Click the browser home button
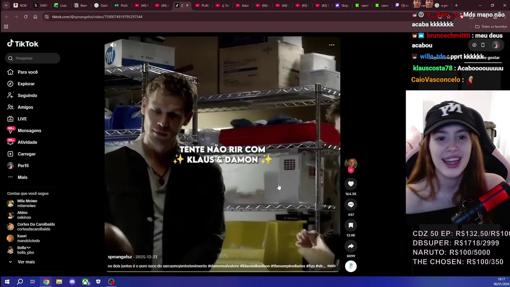The height and width of the screenshot is (287, 510). click(35, 17)
